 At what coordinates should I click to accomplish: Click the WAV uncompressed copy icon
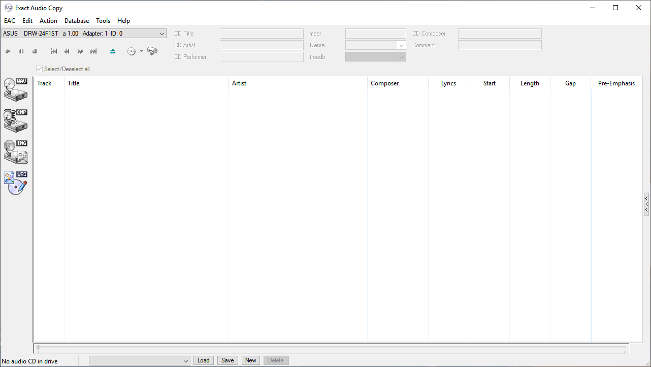(16, 89)
